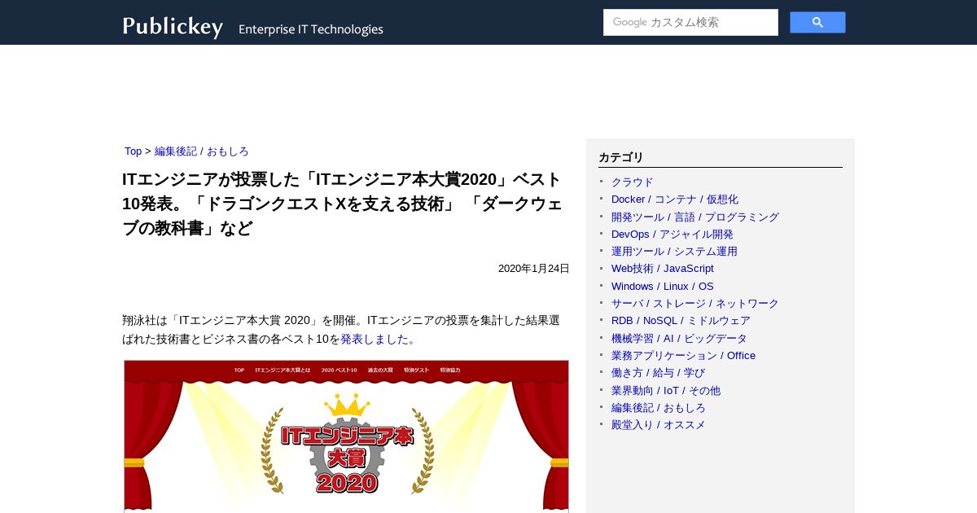Click 特別ゲスト in the banner navigation
The height and width of the screenshot is (513, 977).
point(416,370)
